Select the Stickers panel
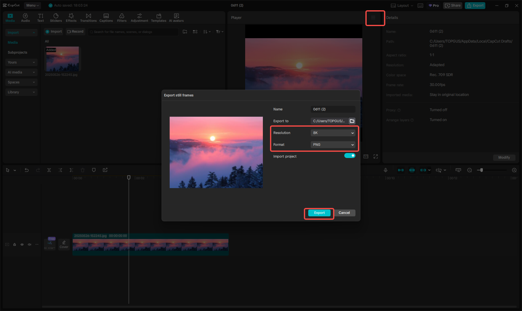The height and width of the screenshot is (311, 522). (56, 17)
